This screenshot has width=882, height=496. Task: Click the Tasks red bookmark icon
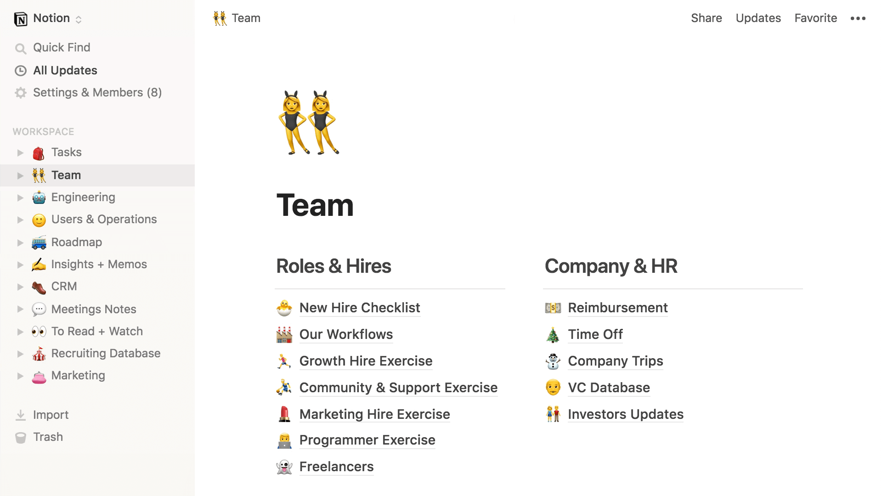point(38,152)
